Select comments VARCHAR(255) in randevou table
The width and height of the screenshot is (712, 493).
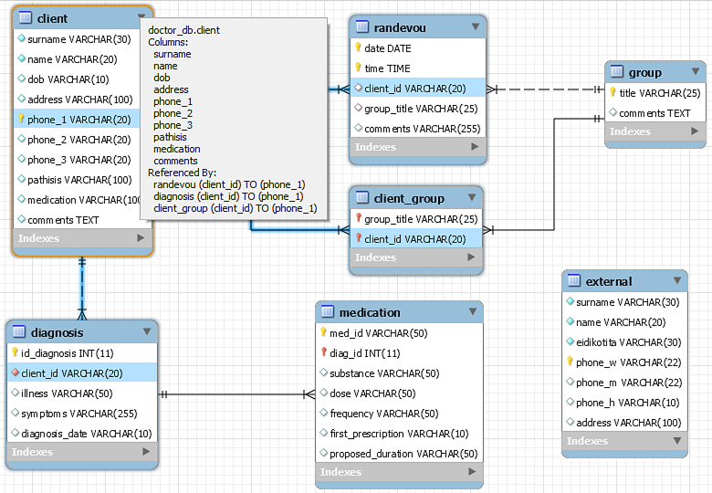click(418, 129)
